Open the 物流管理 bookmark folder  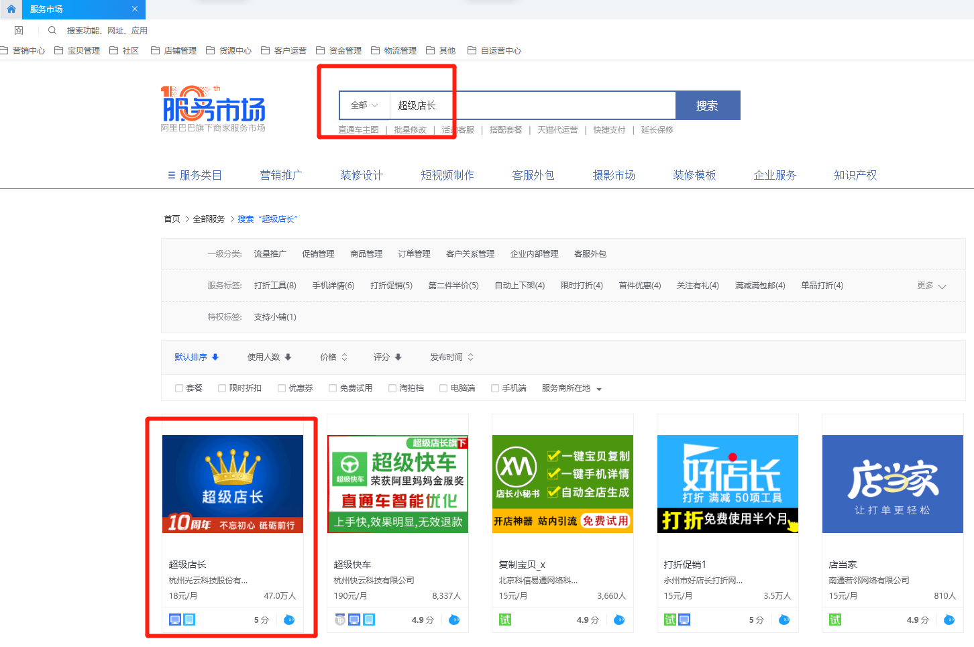tap(394, 50)
